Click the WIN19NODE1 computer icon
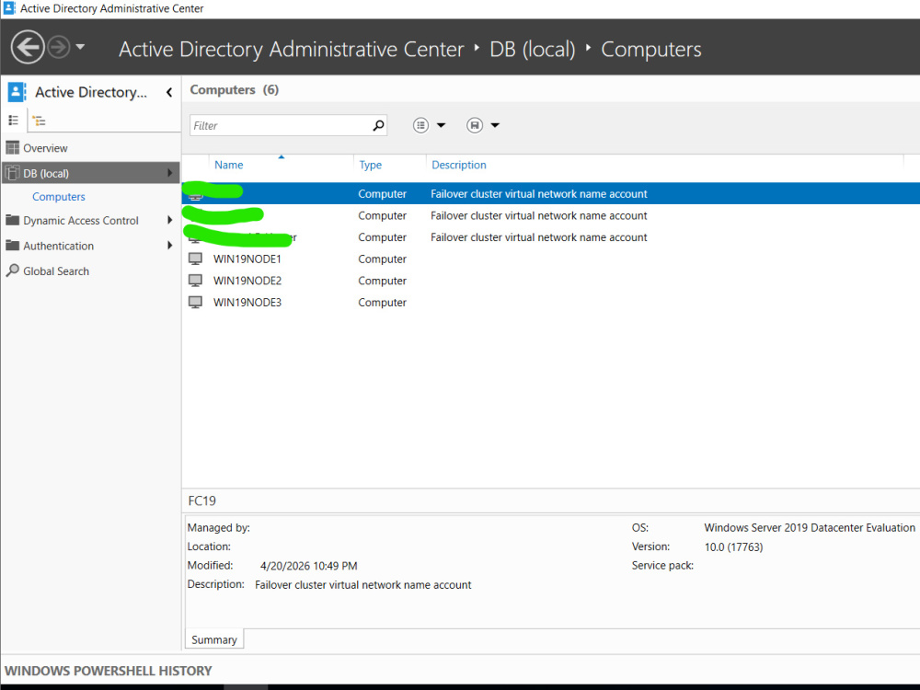This screenshot has width=920, height=690. pyautogui.click(x=195, y=259)
